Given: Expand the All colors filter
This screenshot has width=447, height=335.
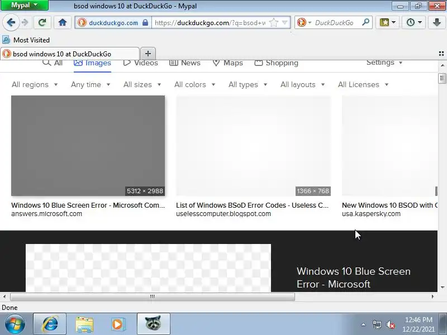Looking at the screenshot, I should point(194,85).
